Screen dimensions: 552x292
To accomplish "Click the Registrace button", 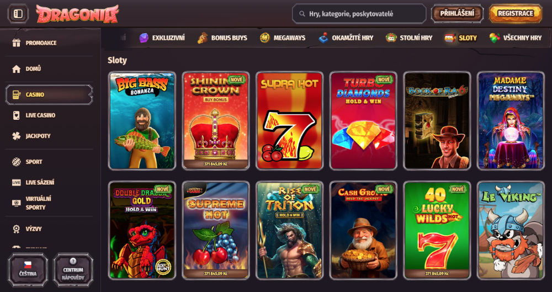I will pyautogui.click(x=516, y=13).
